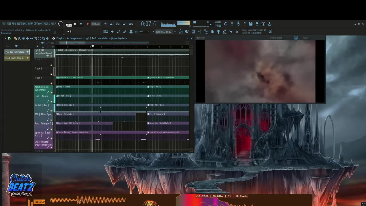Open the shopping cart content library icon

pos(237,31)
